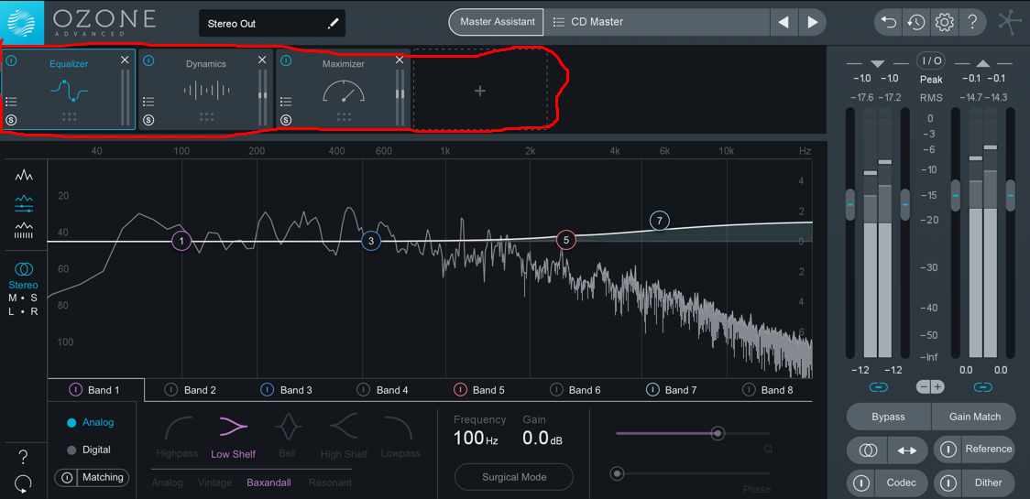
Task: Select Stereo channel processing mode
Action: click(24, 275)
